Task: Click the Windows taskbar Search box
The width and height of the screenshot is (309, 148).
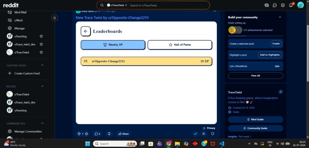Action: (115, 144)
